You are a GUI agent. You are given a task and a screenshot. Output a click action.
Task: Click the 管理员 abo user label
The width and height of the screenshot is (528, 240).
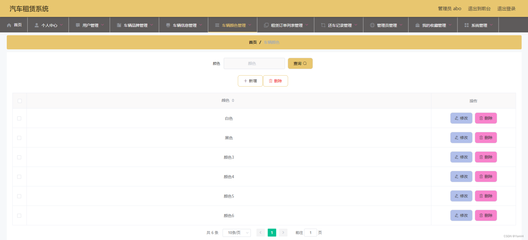(450, 9)
